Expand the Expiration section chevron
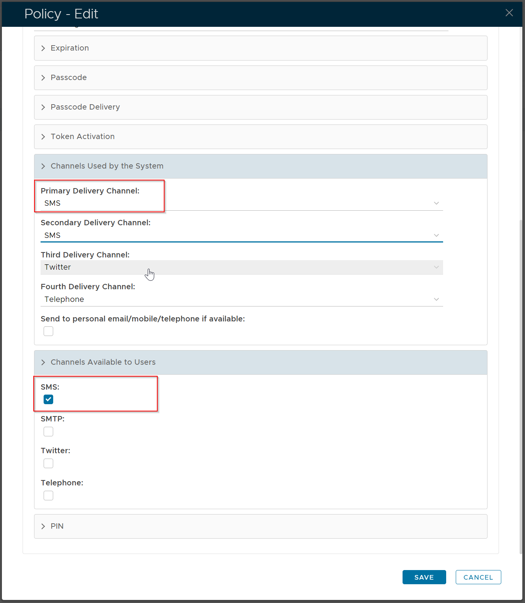The height and width of the screenshot is (603, 525). [x=43, y=48]
